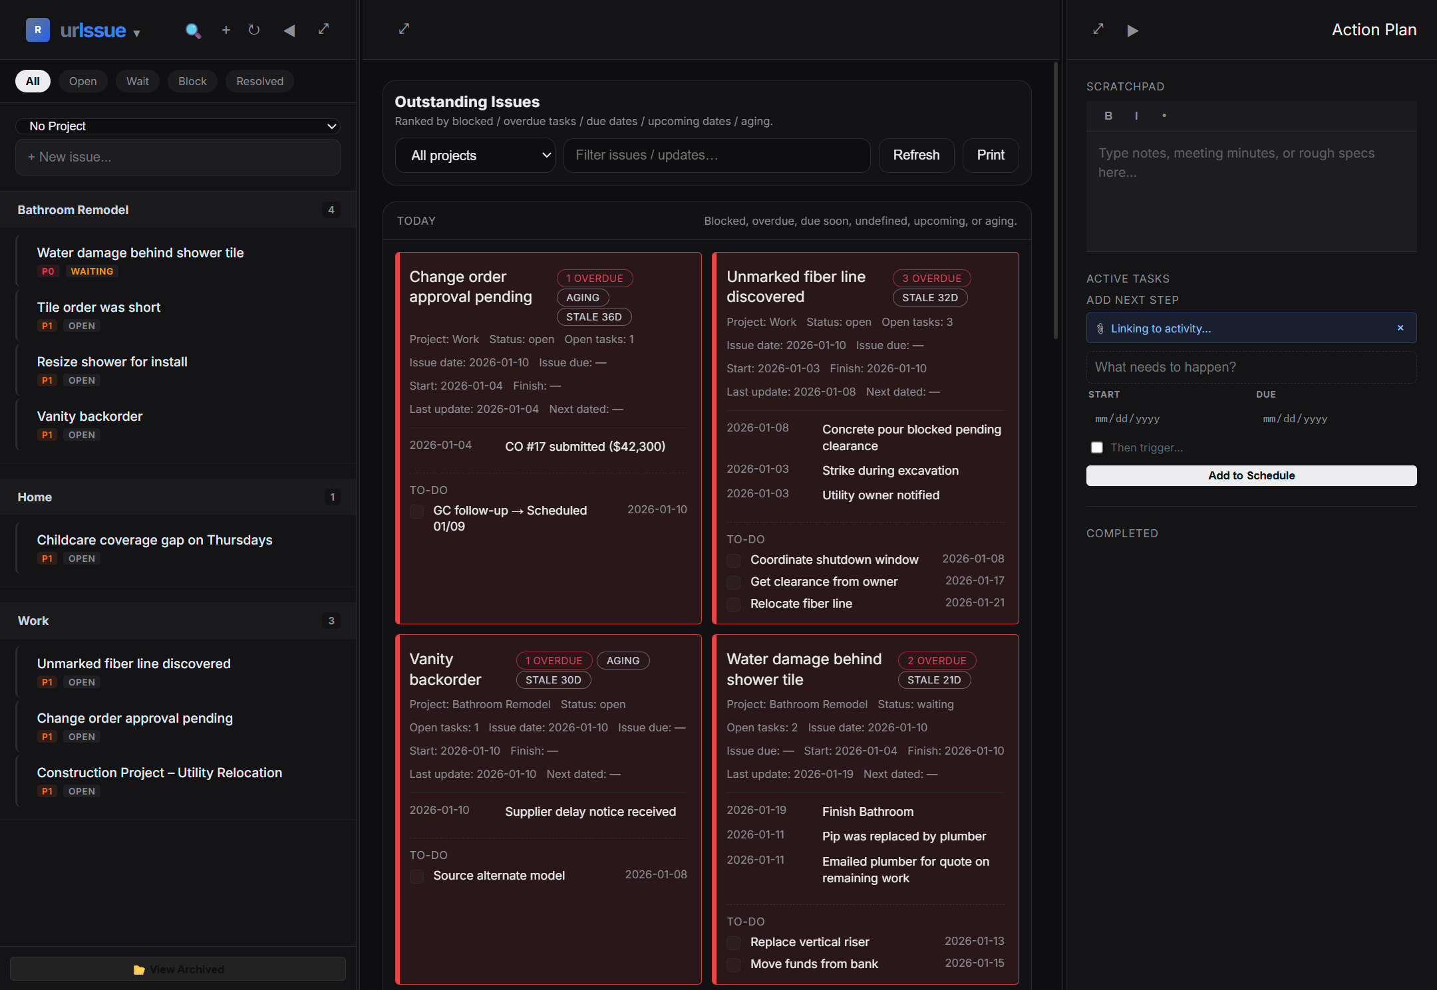This screenshot has height=990, width=1437.
Task: Check the Relocate fiber line task
Action: 734,604
